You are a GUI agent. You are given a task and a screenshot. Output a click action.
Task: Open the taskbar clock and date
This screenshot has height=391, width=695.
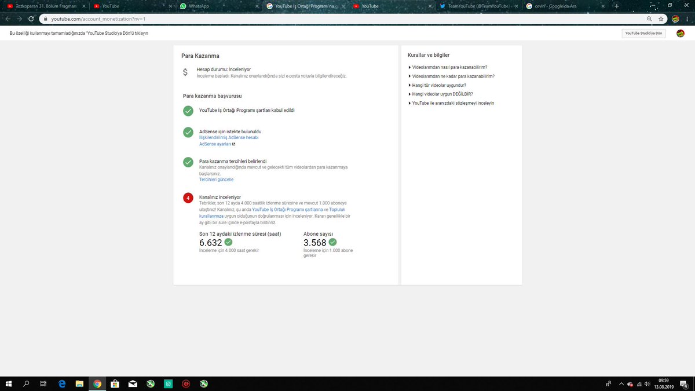coord(664,383)
